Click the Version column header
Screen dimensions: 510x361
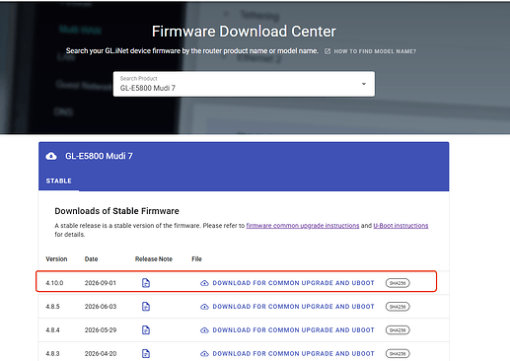56,259
